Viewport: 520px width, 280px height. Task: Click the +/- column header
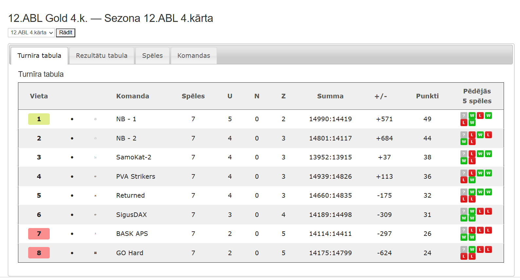pyautogui.click(x=381, y=96)
